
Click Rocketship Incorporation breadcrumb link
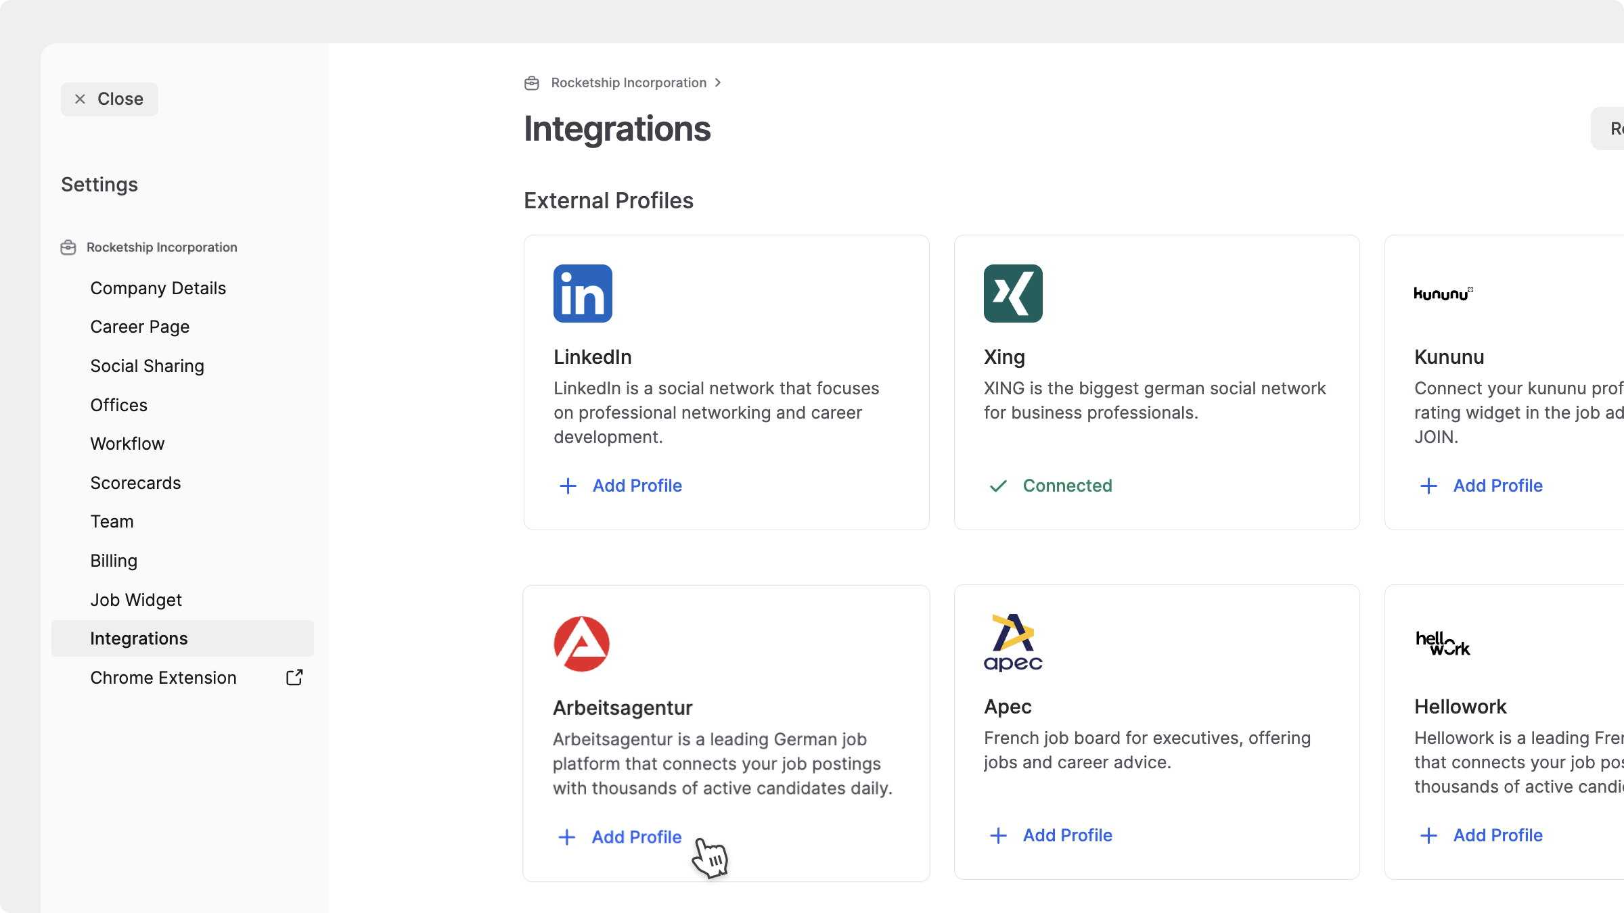[x=629, y=83]
